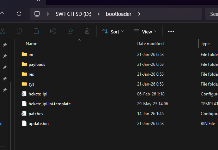Click date 14-Jan-26 1:45 cell
The width and height of the screenshot is (218, 150).
point(150,114)
